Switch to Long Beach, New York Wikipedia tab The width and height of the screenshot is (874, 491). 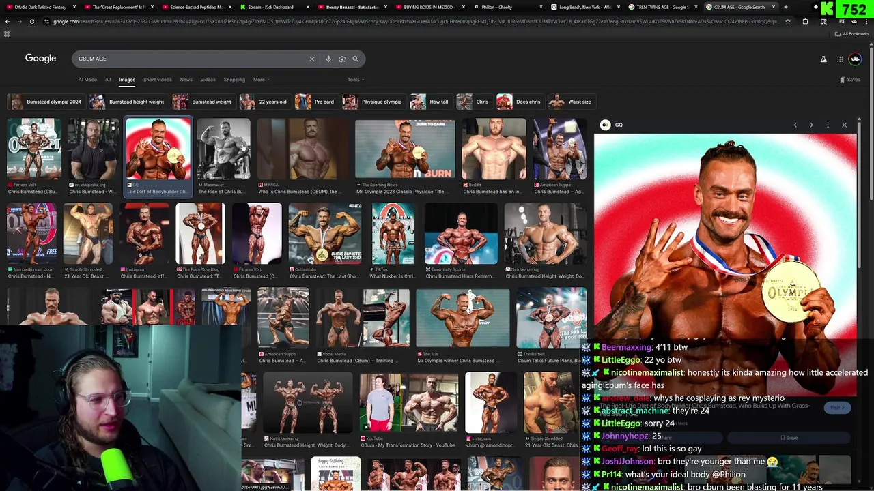point(585,7)
